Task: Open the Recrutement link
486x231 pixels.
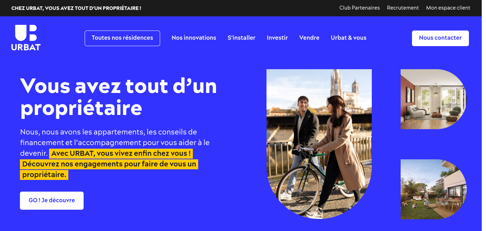Action: 403,8
